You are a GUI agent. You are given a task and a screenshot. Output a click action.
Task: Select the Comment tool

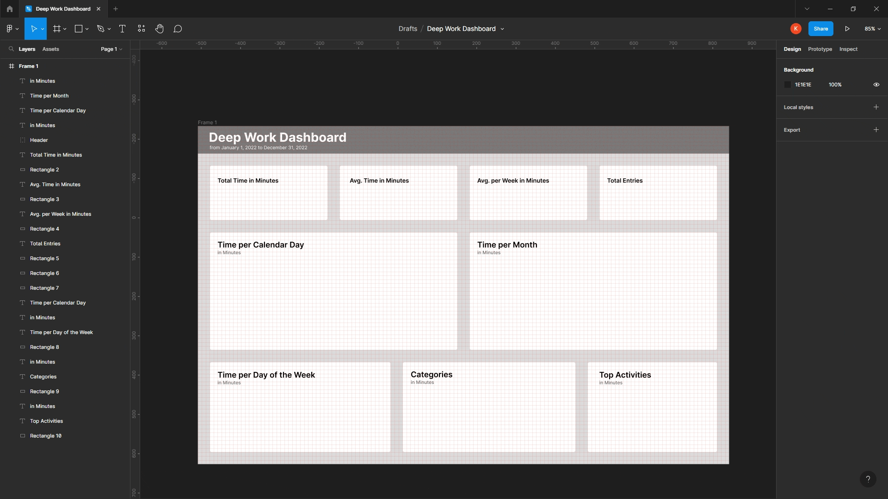[x=178, y=29]
